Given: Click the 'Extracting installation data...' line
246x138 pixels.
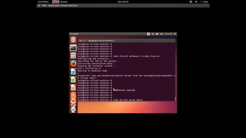Looking at the screenshot, I should pos(96,64).
